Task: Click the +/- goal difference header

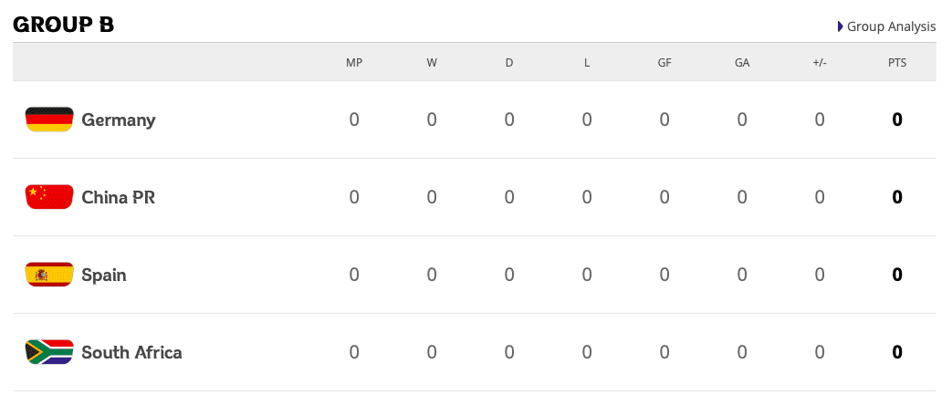Action: point(820,63)
